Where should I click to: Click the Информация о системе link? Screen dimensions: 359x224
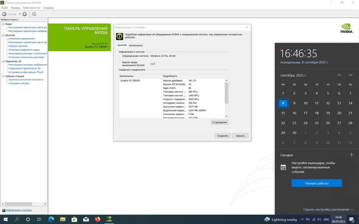pos(19,210)
